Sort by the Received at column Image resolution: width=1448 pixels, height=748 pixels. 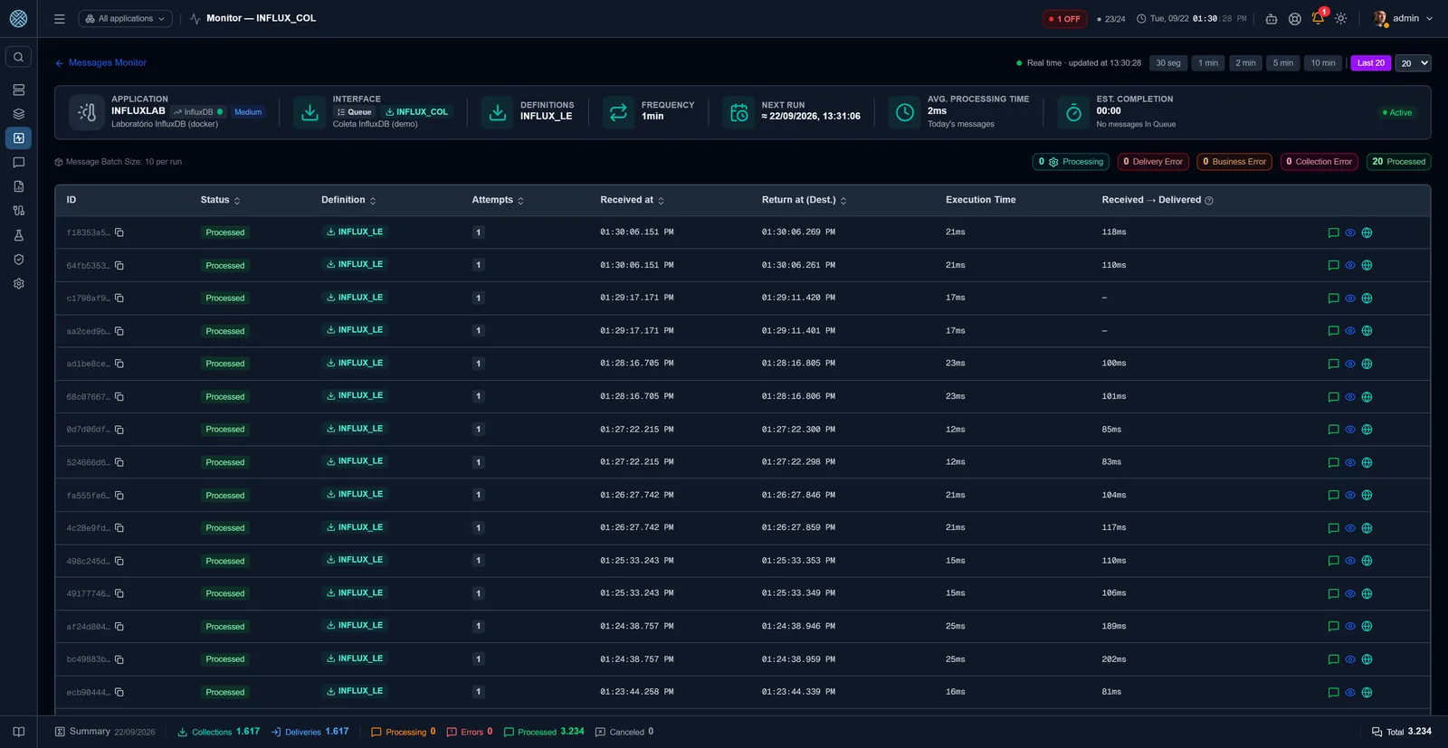click(x=632, y=200)
